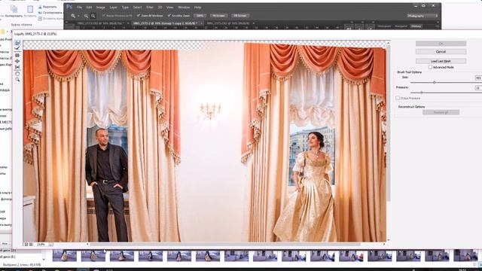This screenshot has width=482, height=271.
Task: Select the Liquify Zoom magnifier tool
Action: coord(17,80)
